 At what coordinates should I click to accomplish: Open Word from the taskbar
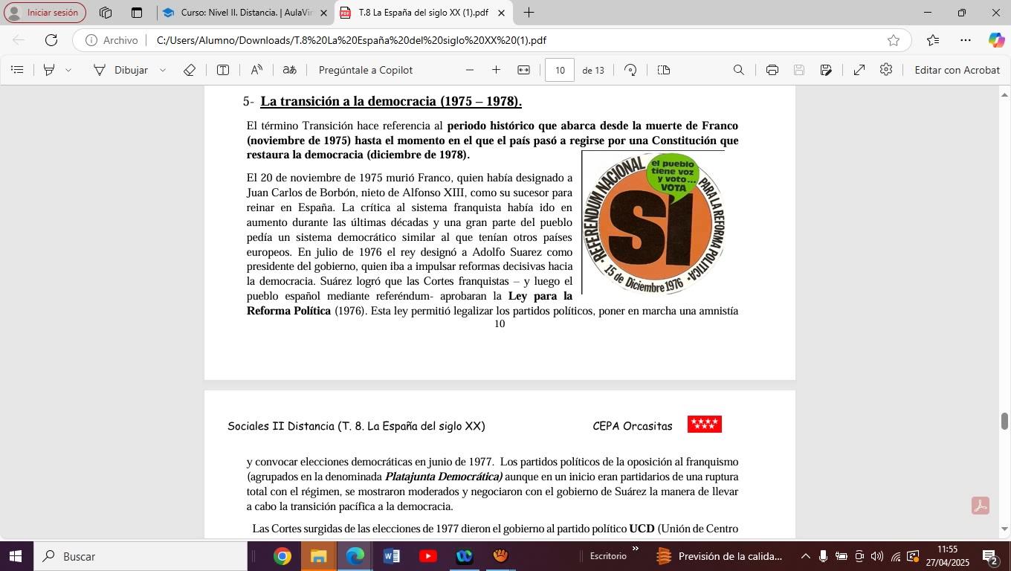[392, 556]
